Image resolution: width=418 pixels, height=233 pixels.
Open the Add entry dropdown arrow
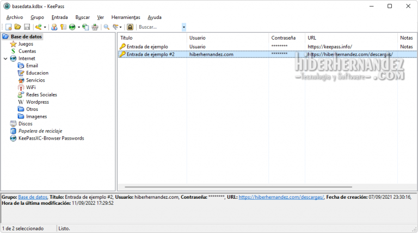coord(46,27)
